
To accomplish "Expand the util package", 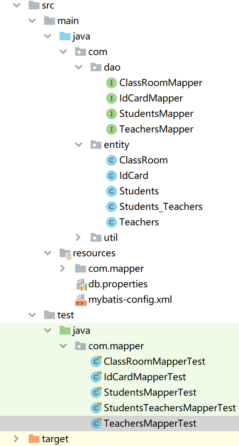I will [78, 238].
